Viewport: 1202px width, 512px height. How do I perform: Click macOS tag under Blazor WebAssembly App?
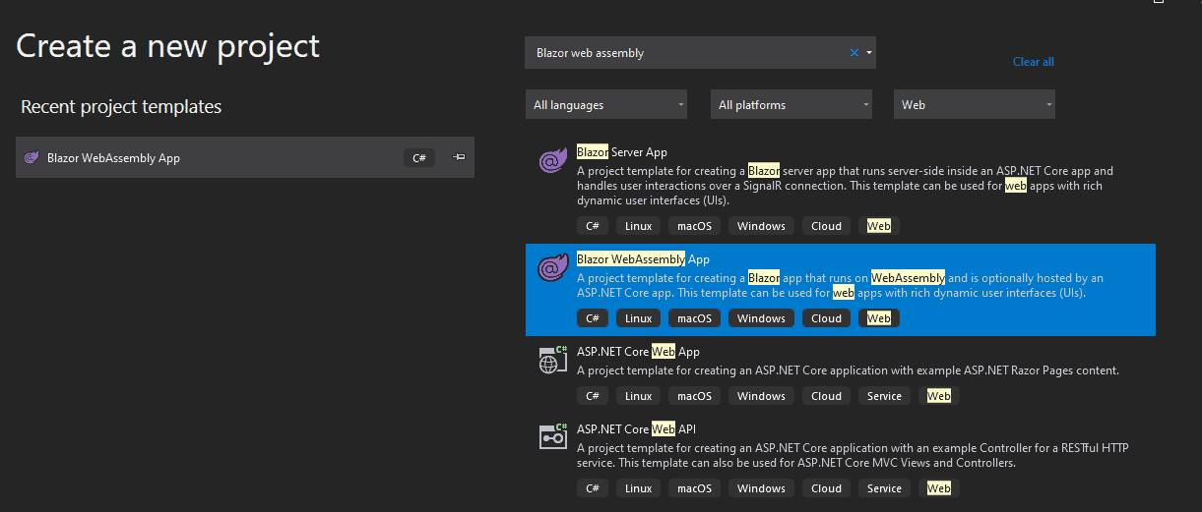694,318
